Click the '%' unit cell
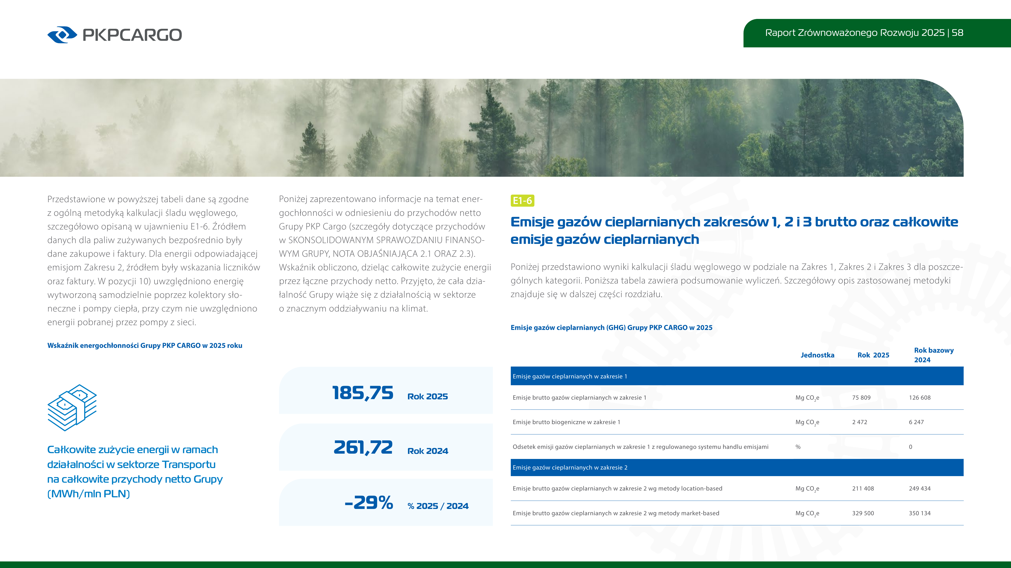1011x568 pixels. coord(798,447)
